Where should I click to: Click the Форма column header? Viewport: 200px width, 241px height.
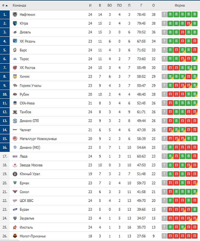(179, 5)
